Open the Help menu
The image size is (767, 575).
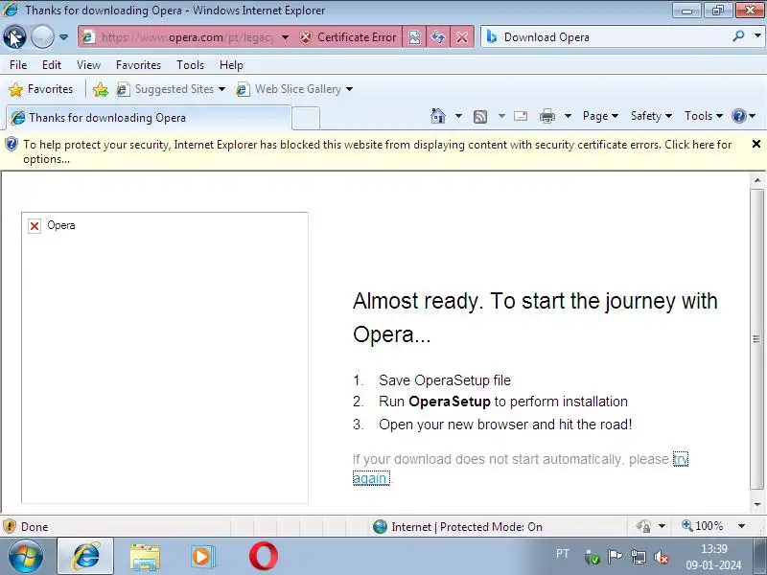(x=231, y=65)
